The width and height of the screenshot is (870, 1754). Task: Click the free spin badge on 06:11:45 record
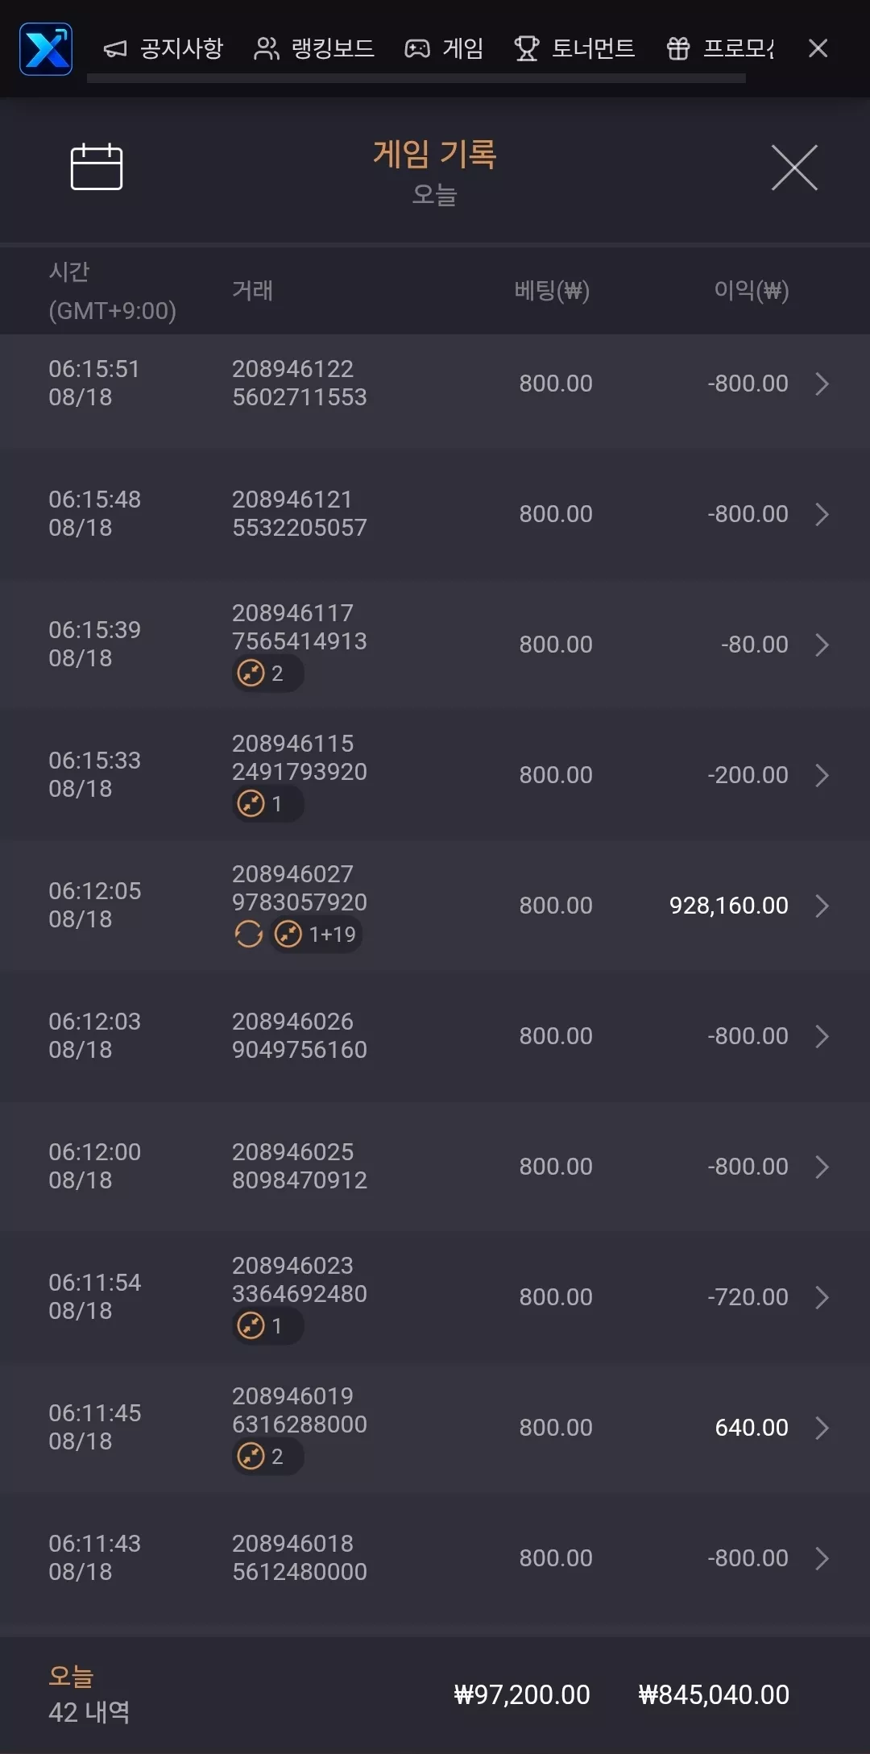coord(268,1456)
